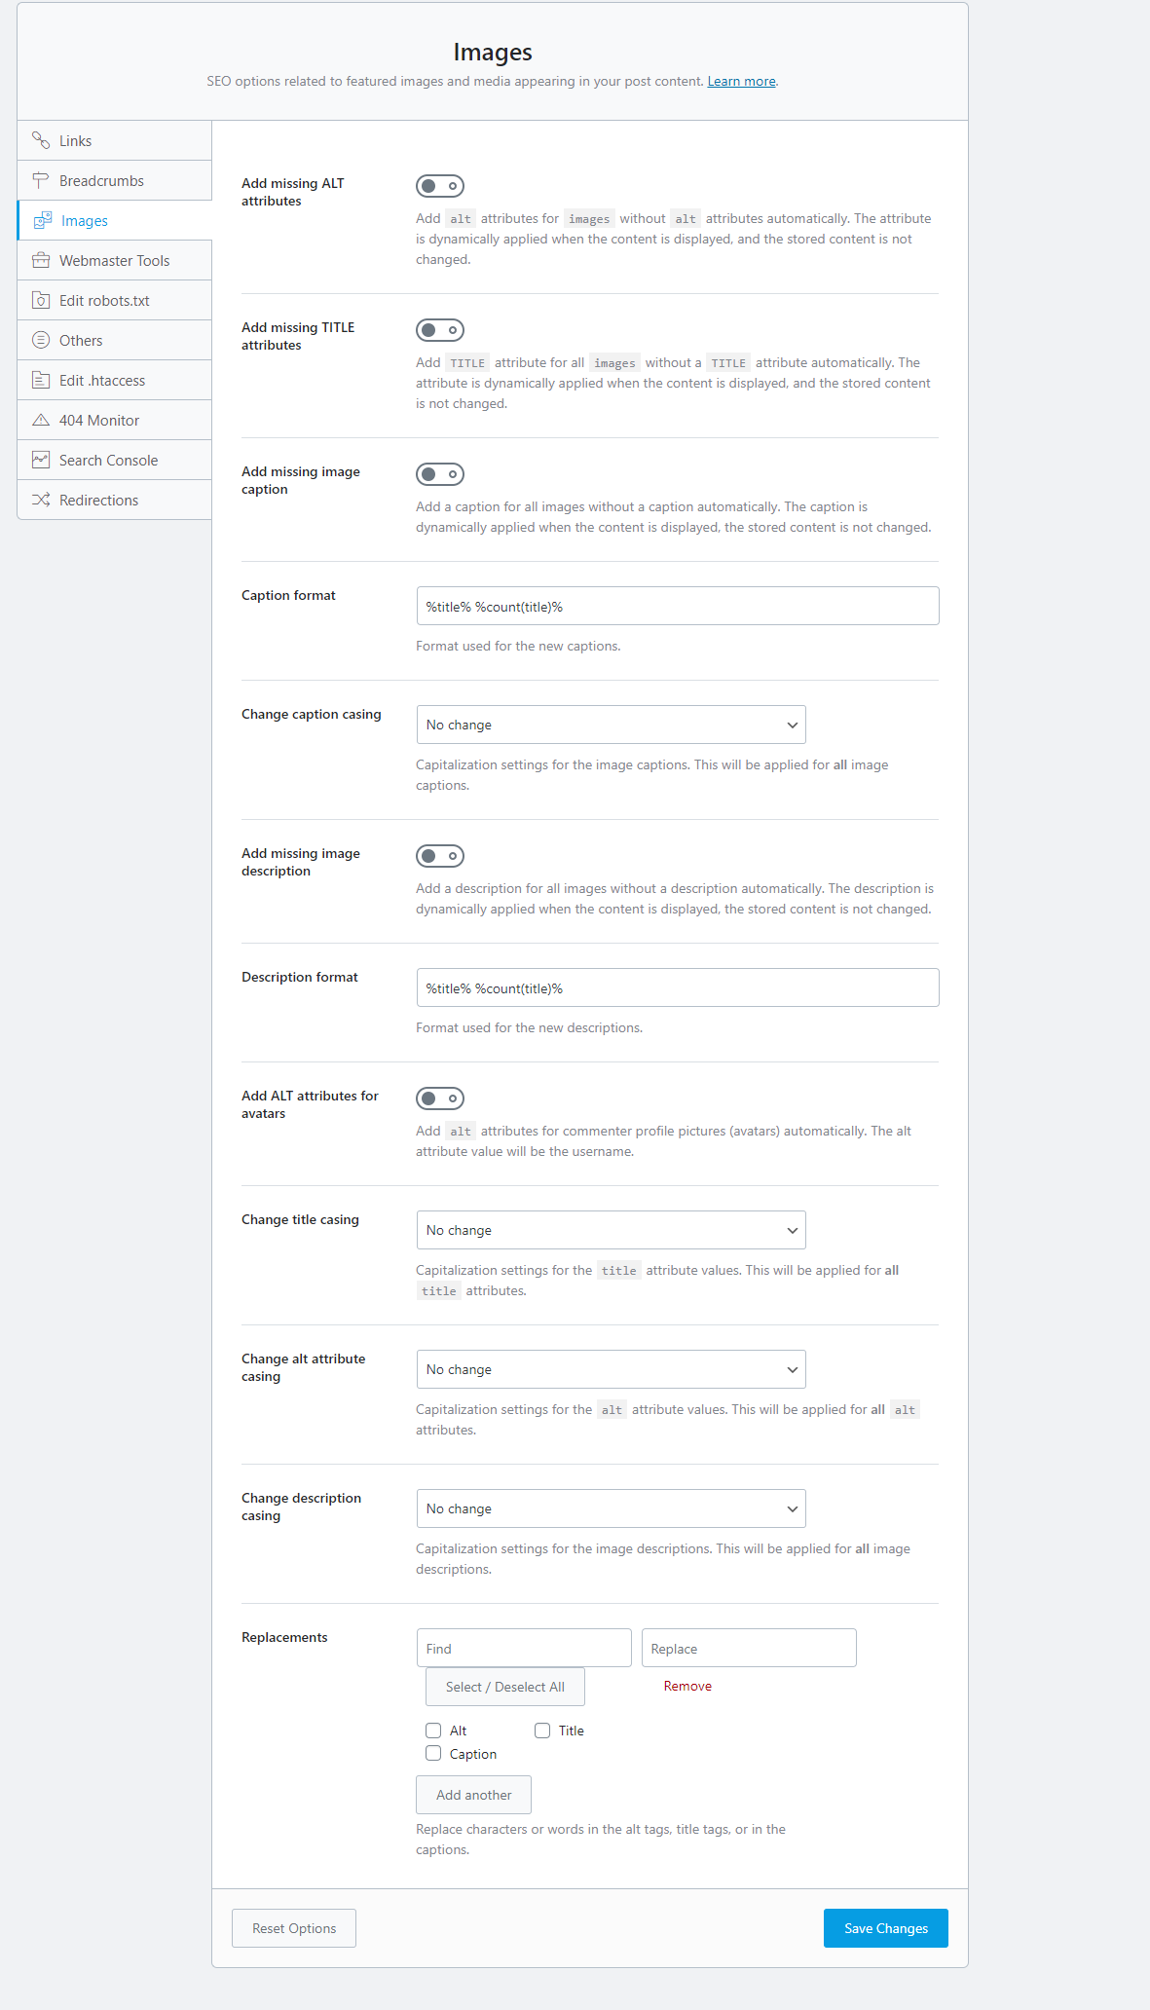Check the Caption replacement checkbox

433,1754
